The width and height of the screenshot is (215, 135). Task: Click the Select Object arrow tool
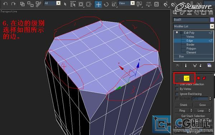65,4
